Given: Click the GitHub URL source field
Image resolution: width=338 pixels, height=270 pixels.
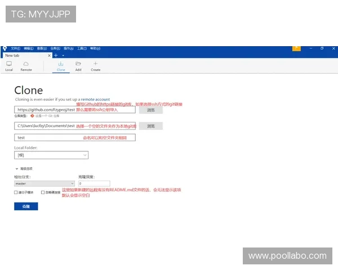Looking at the screenshot, I should 75,110.
